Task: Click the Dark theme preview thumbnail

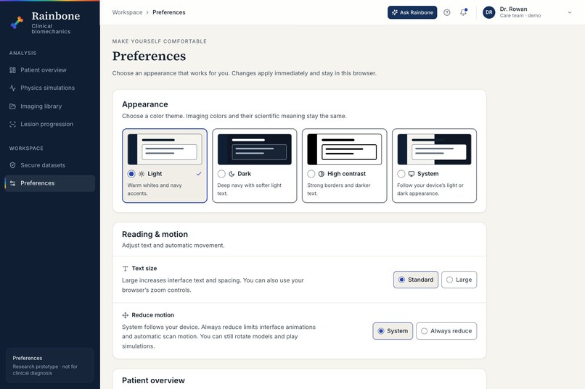Action: (255, 149)
